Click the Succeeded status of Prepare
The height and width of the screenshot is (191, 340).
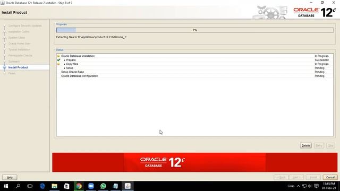pyautogui.click(x=321, y=60)
